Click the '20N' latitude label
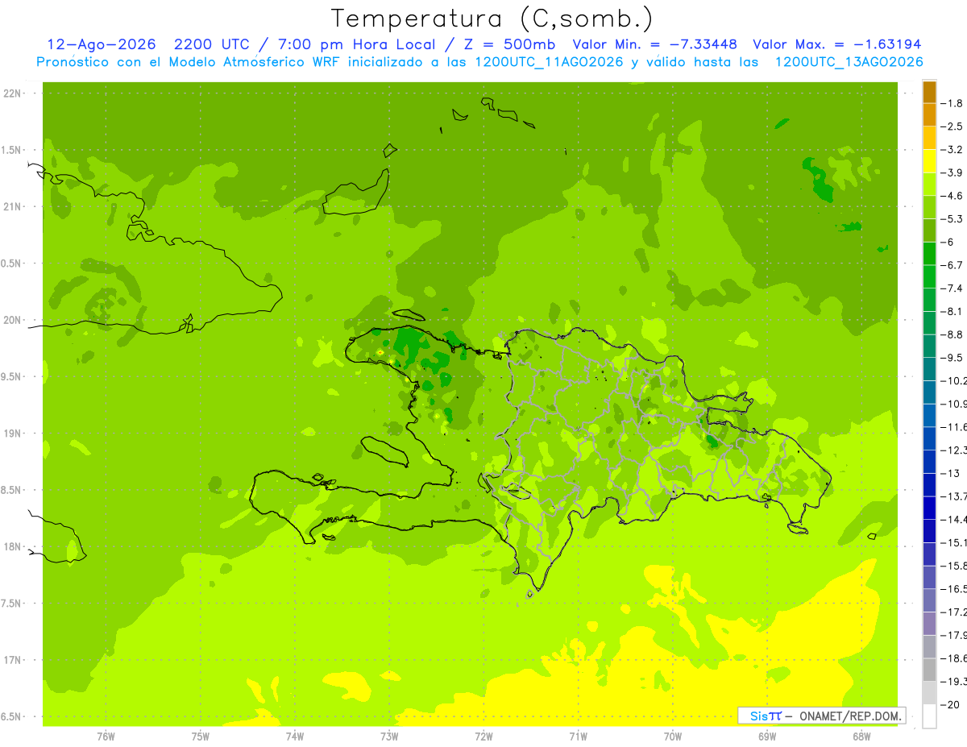Image resolution: width=967 pixels, height=747 pixels. (12, 320)
